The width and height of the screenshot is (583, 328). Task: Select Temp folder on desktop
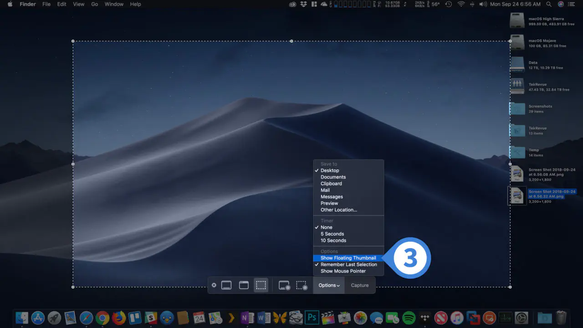pyautogui.click(x=517, y=152)
